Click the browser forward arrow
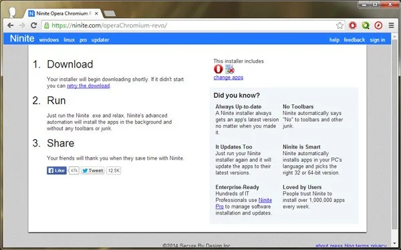Screen dimensions: 401x250 (x=22, y=25)
